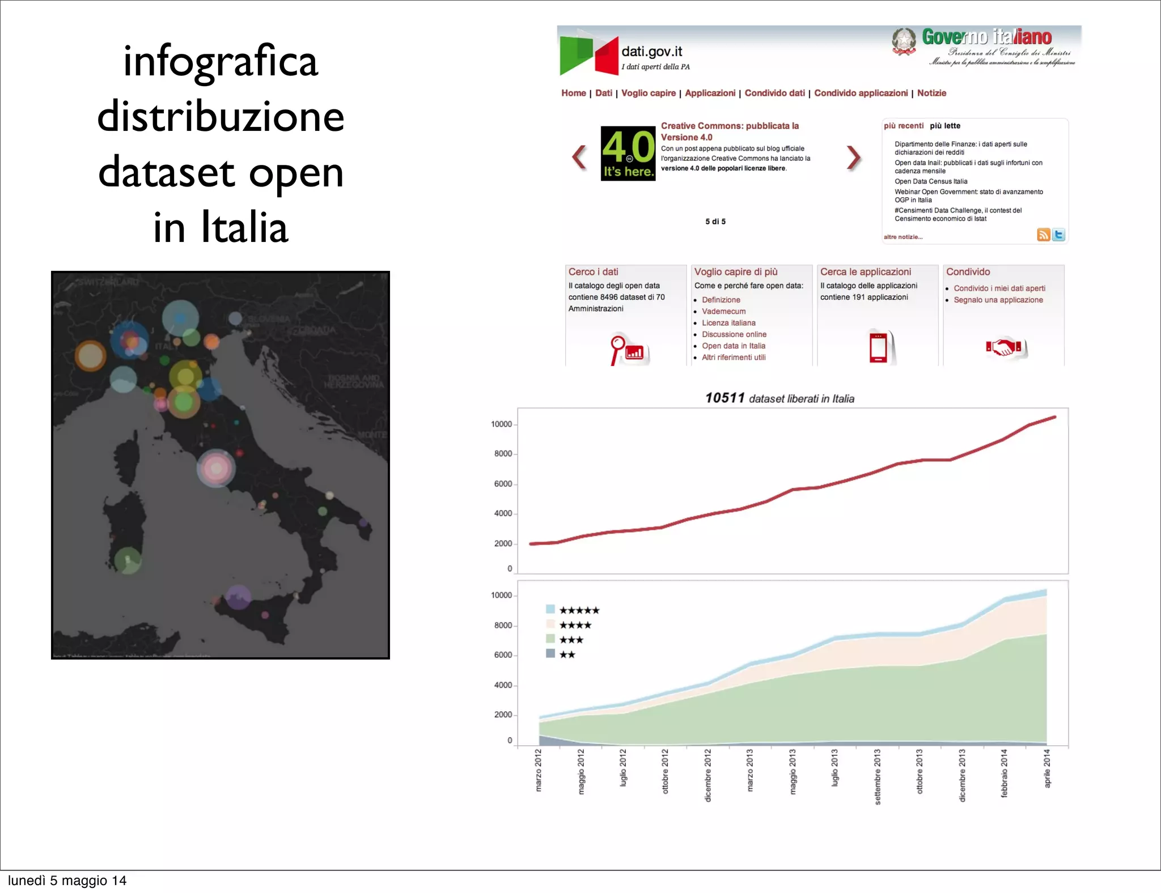
Task: Open the Notizie menu item
Action: coord(931,93)
